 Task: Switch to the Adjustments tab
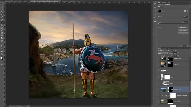[161, 4]
